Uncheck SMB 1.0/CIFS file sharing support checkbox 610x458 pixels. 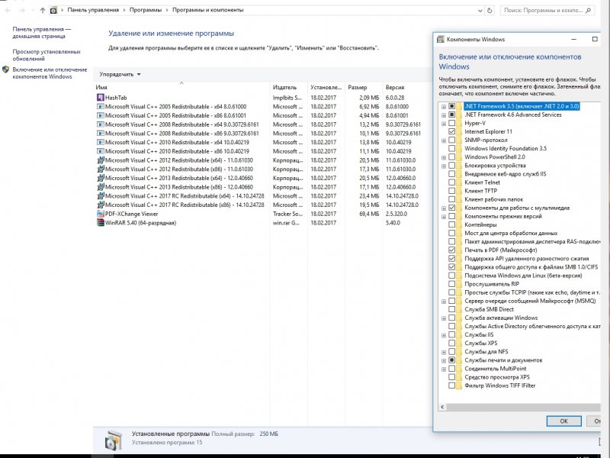tap(451, 267)
